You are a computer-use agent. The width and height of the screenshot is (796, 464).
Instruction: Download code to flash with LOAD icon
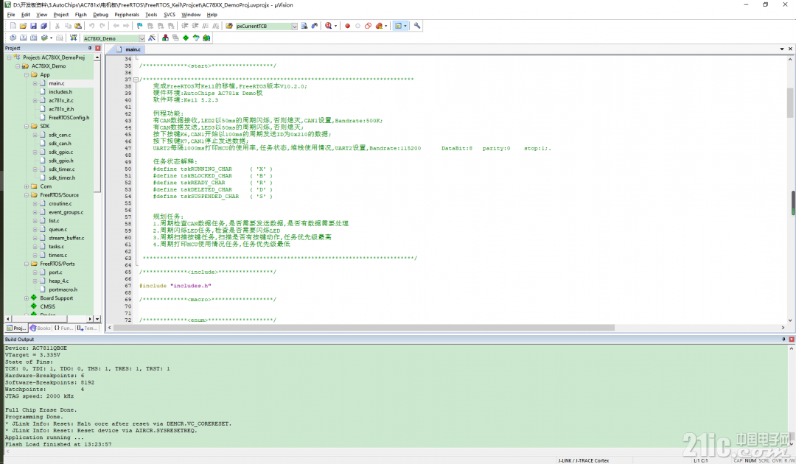[74, 38]
